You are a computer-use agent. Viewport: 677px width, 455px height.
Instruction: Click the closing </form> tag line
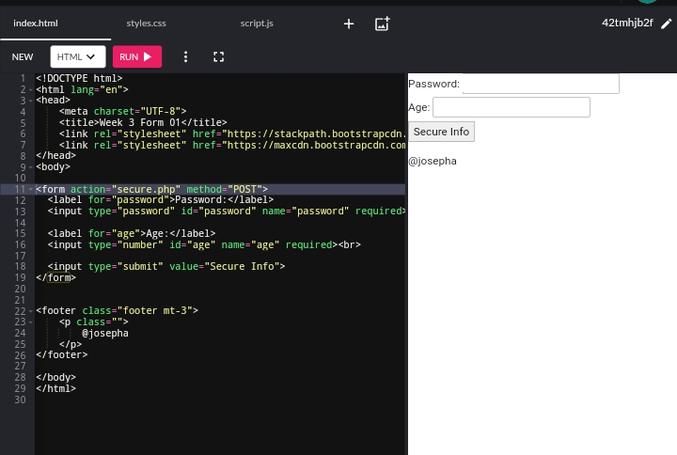pyautogui.click(x=55, y=277)
